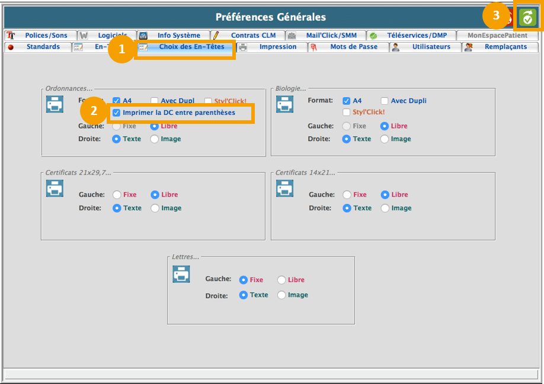The height and width of the screenshot is (384, 544).
Task: Select Fixe radio in Certificats 21x29,7
Action: point(117,194)
